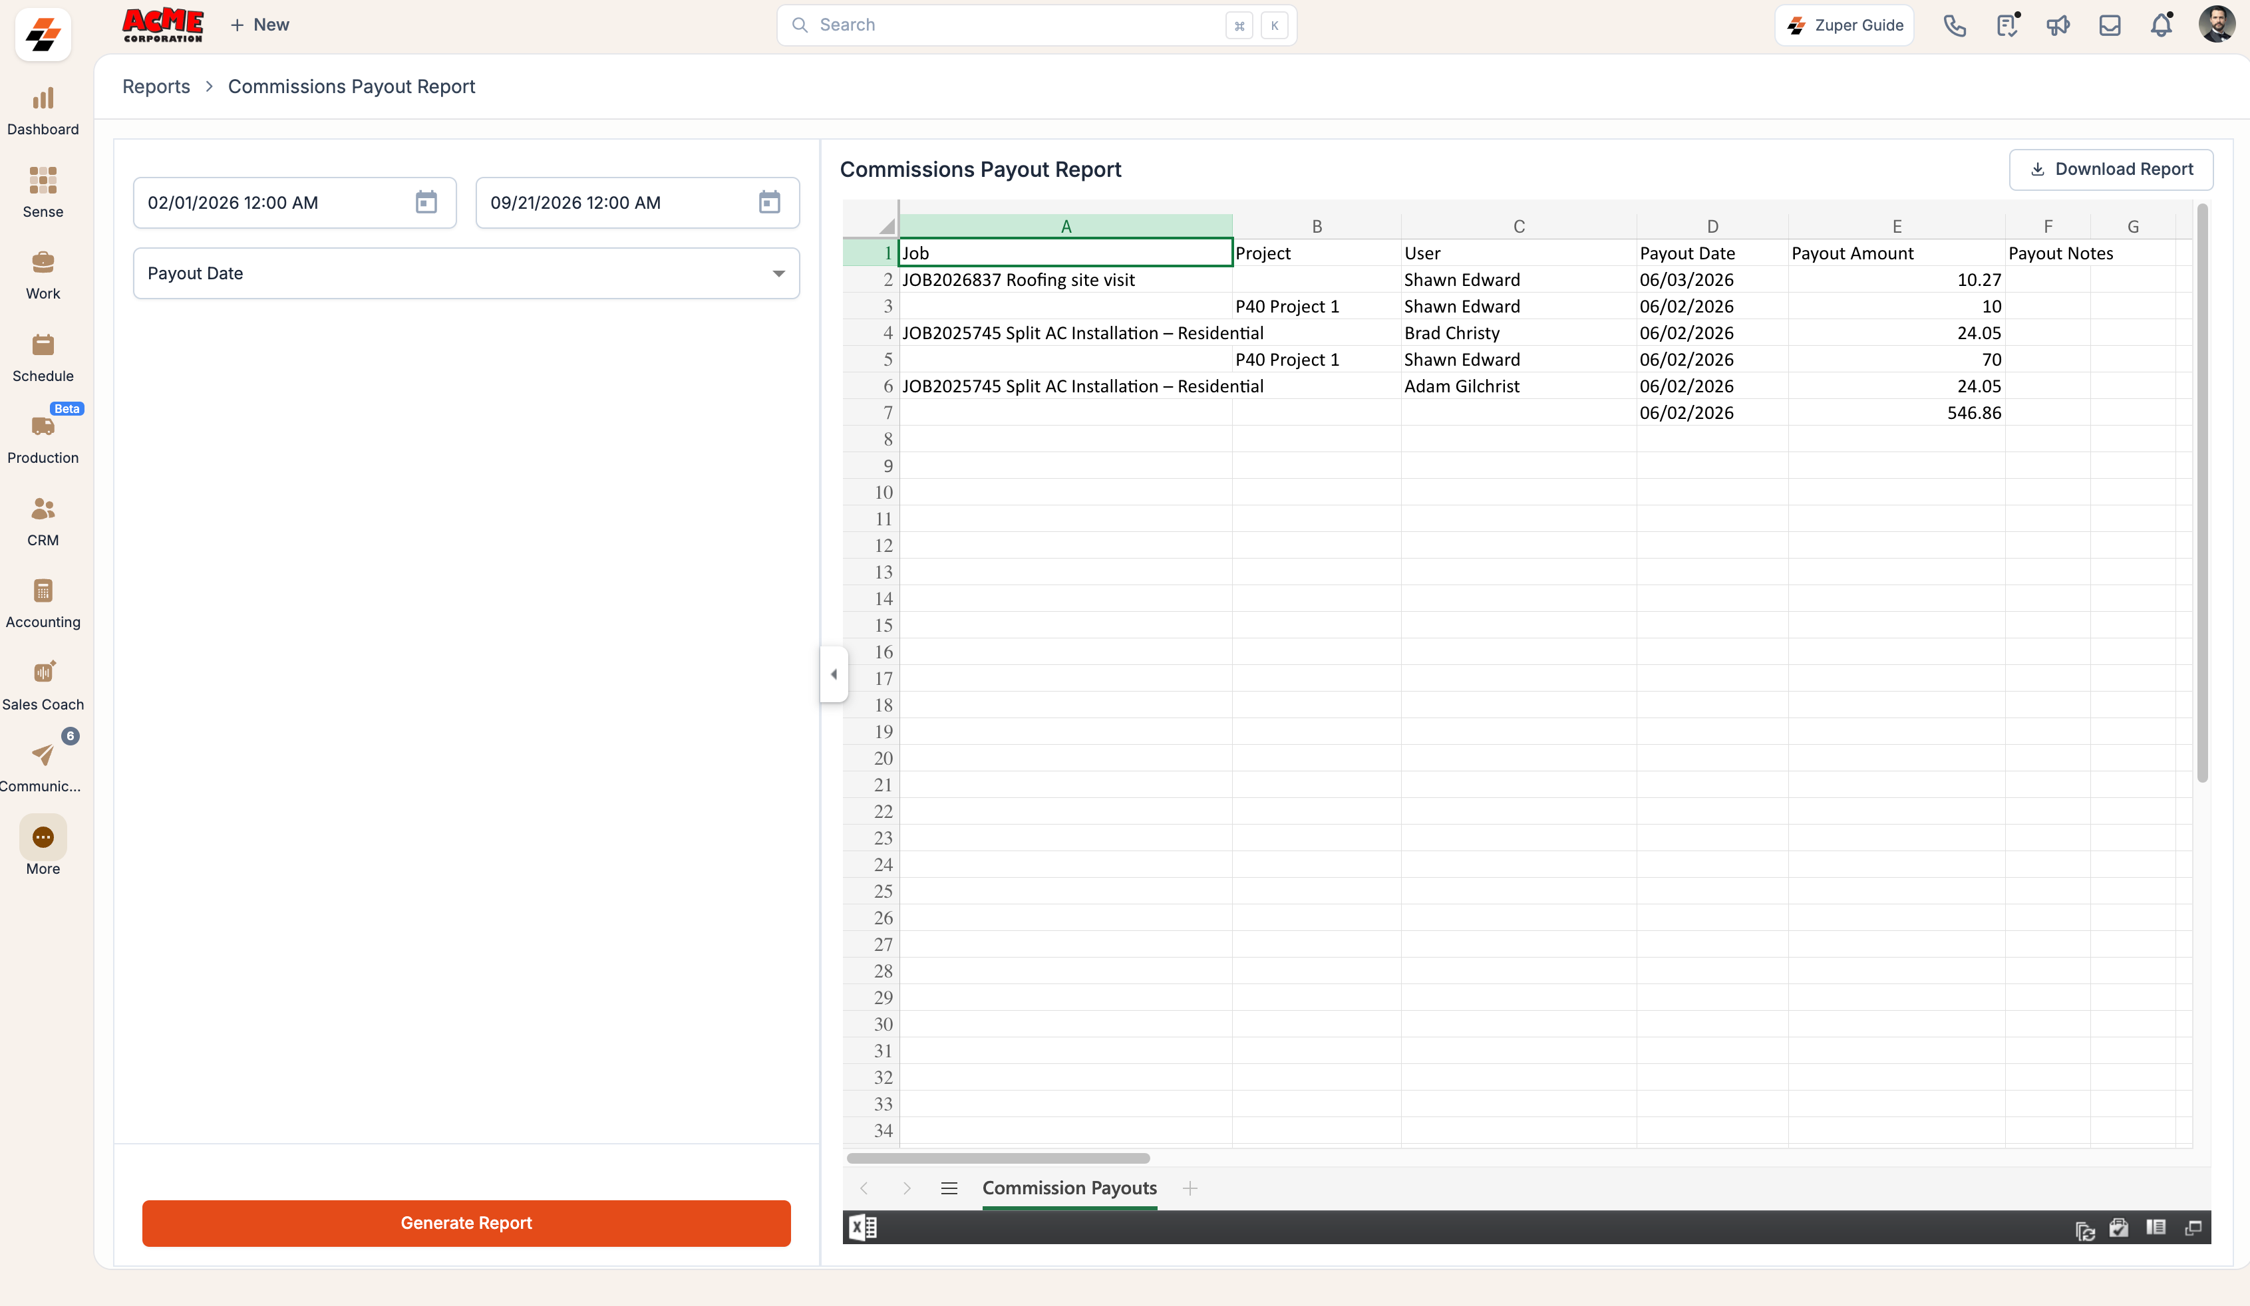Open start date calendar picker
Viewport: 2250px width, 1306px height.
coord(426,203)
